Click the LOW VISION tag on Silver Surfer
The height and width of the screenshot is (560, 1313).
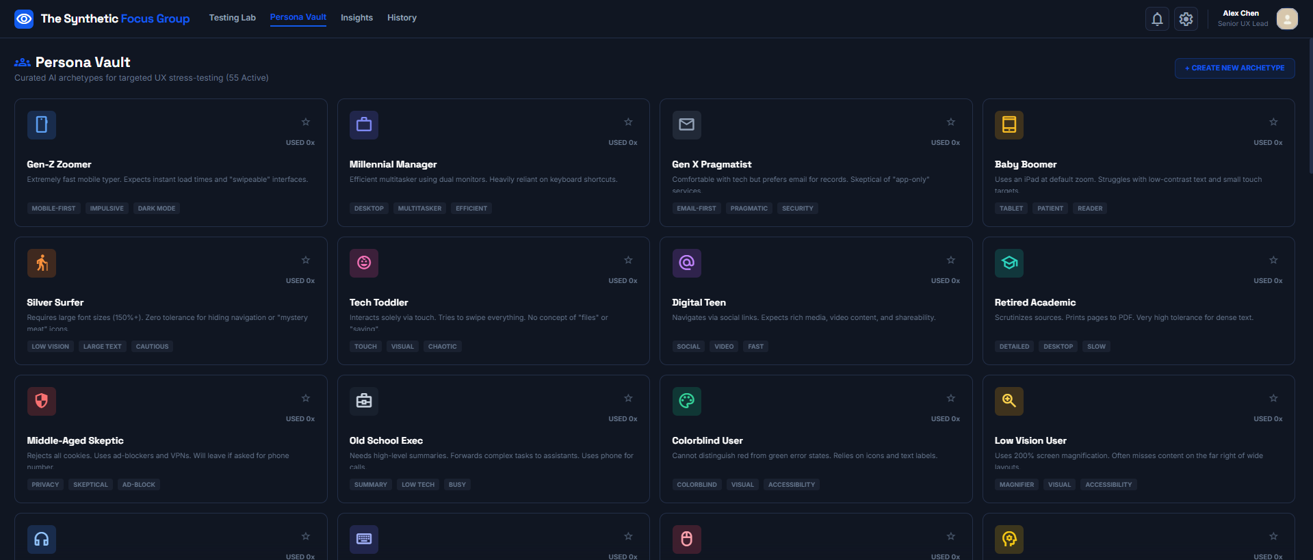point(50,347)
